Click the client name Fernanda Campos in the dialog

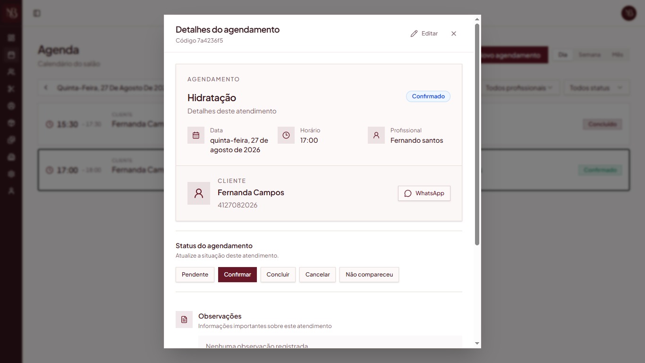point(251,193)
